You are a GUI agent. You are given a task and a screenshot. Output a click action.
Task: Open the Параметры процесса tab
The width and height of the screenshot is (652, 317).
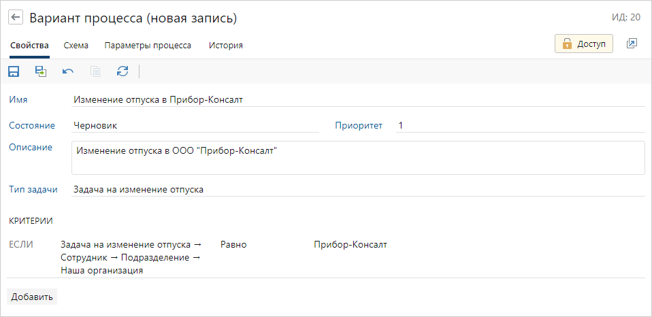[x=148, y=46]
